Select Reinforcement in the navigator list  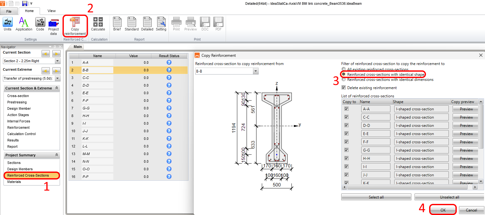coord(18,127)
